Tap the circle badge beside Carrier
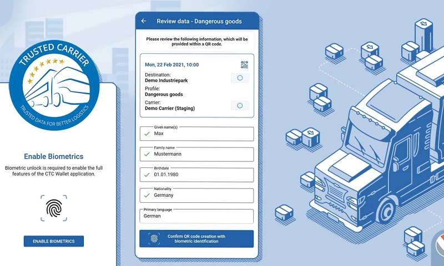This screenshot has width=444, height=266. click(x=240, y=105)
